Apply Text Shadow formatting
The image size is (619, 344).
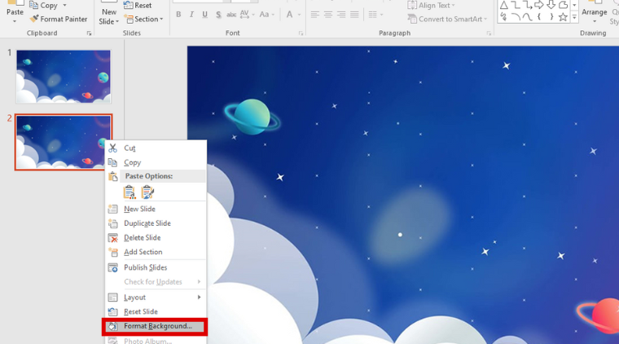coord(218,15)
